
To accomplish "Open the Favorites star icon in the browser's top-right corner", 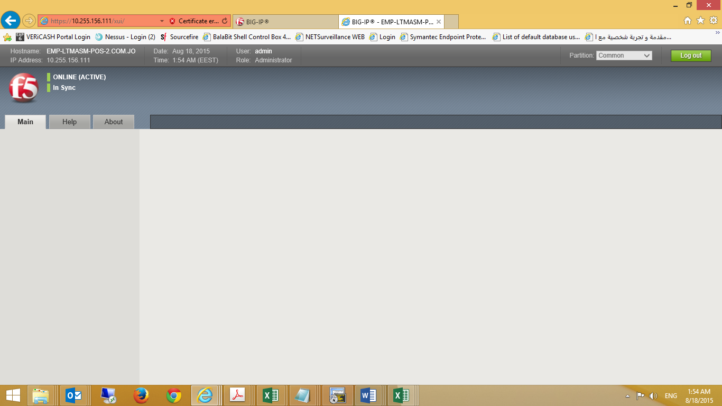I will [x=700, y=21].
